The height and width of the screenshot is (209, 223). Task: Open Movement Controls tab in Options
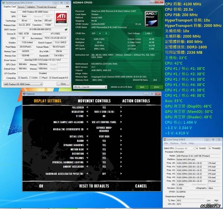(x=94, y=101)
